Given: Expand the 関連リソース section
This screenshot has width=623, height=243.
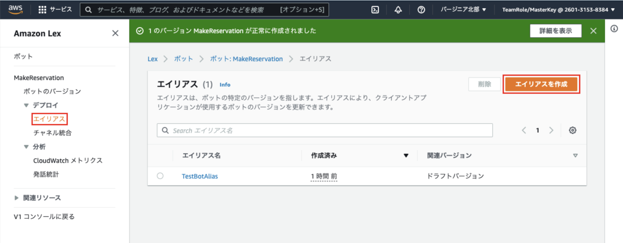Looking at the screenshot, I should click(x=17, y=198).
